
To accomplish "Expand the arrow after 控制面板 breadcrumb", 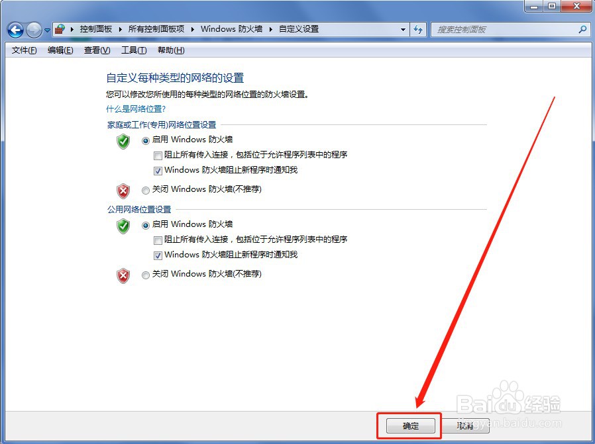I will click(121, 29).
